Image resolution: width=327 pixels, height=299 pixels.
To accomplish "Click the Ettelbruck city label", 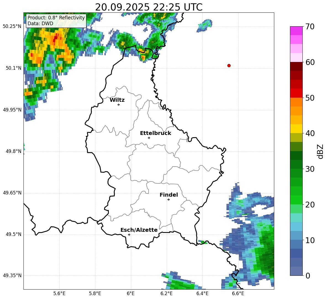I will [x=155, y=133].
